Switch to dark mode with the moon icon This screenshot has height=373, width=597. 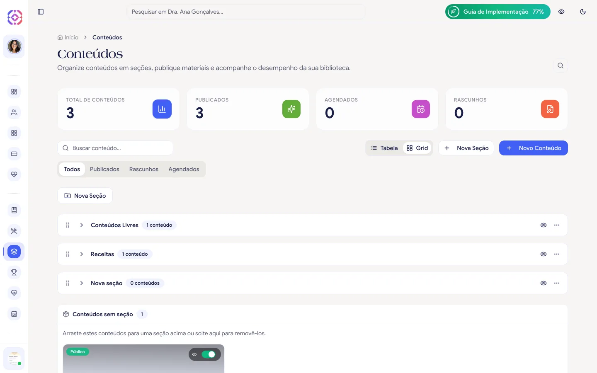click(583, 12)
